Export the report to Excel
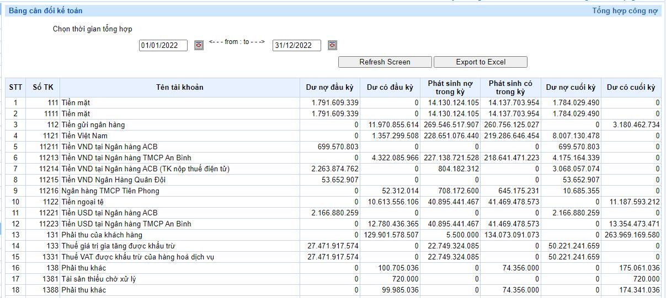This screenshot has height=298, width=666. [480, 62]
